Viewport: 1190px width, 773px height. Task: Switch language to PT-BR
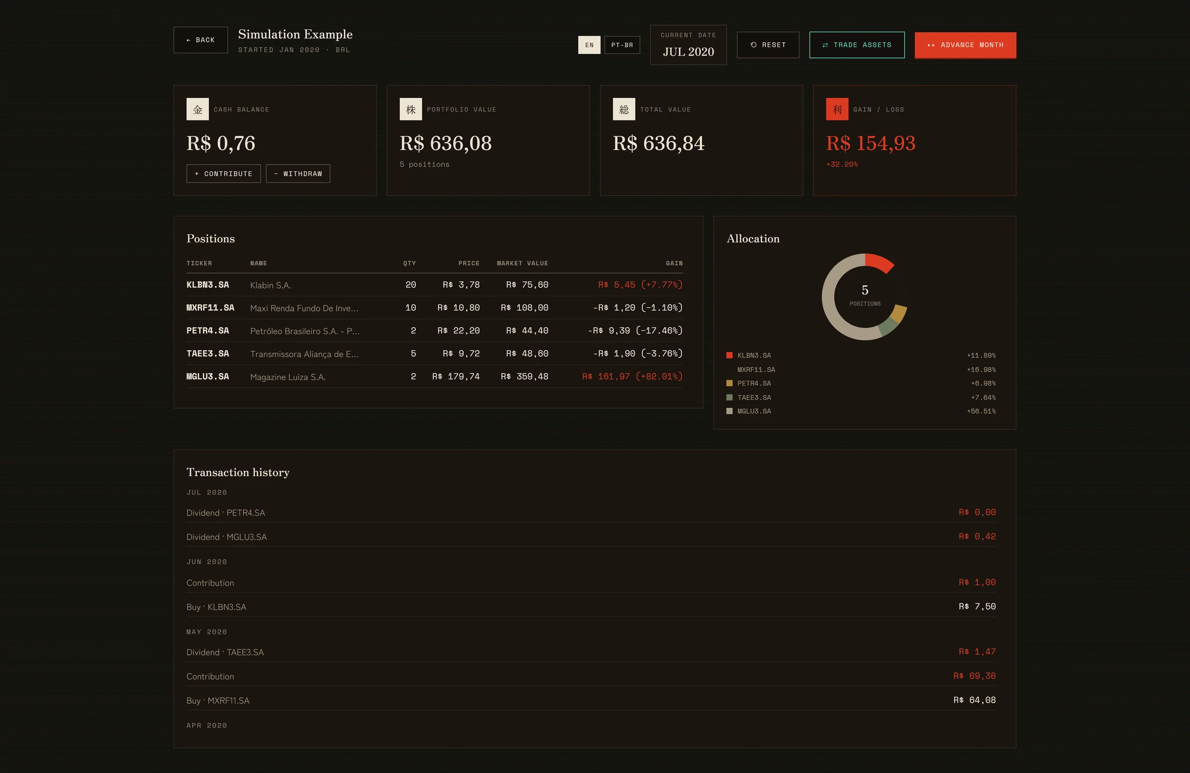622,45
